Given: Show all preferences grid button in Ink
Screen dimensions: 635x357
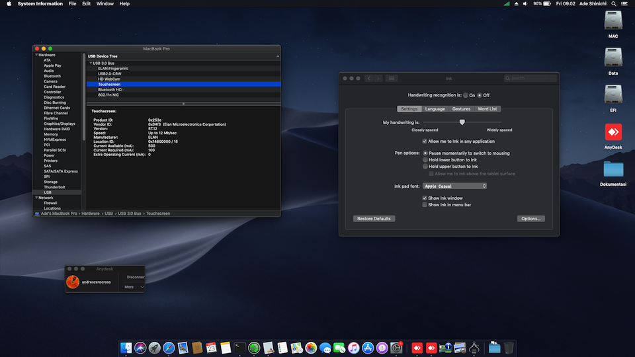Looking at the screenshot, I should [x=391, y=78].
